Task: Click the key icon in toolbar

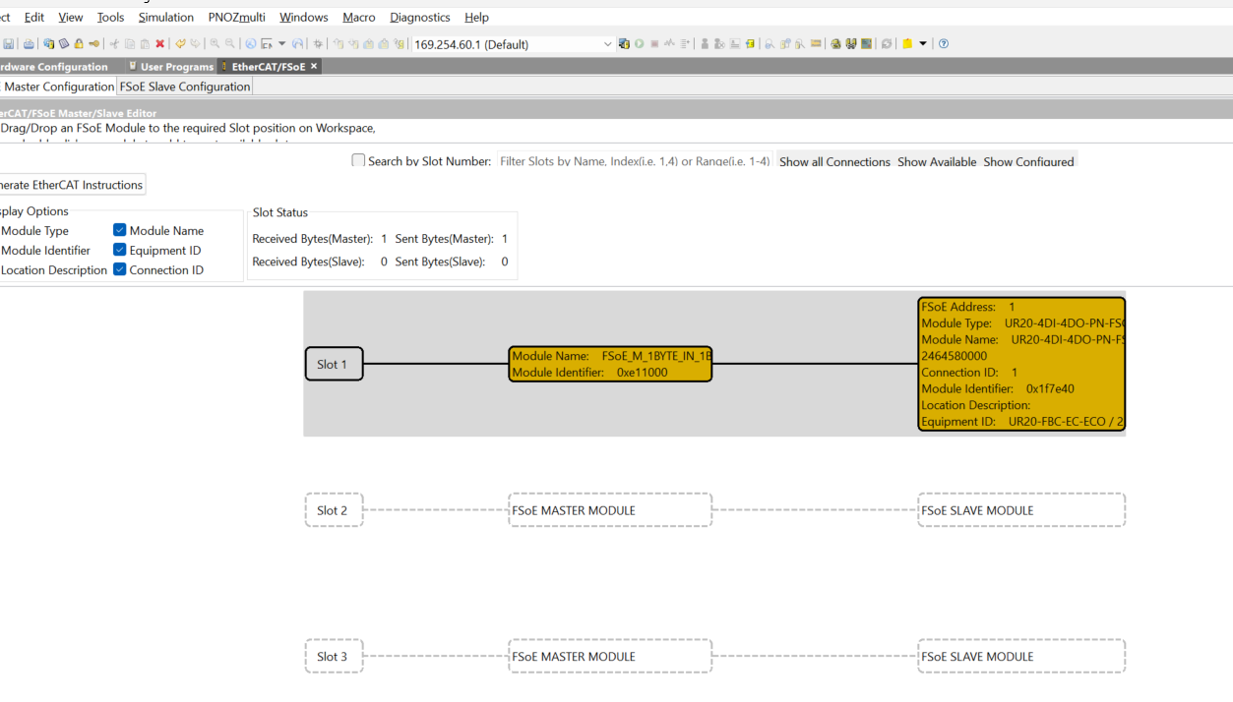Action: (94, 43)
